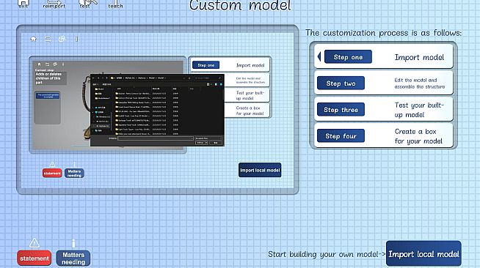Viewport: 480px width, 268px height.
Task: Open the teach icon in toolbar
Action: click(116, 4)
